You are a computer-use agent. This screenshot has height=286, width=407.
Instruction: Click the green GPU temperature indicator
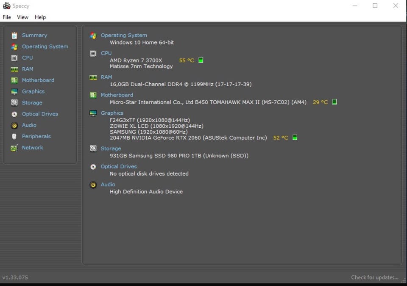click(x=295, y=137)
